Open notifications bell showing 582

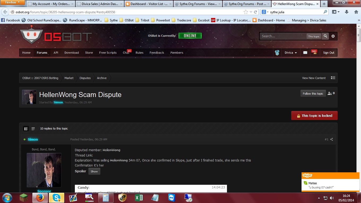(315, 53)
